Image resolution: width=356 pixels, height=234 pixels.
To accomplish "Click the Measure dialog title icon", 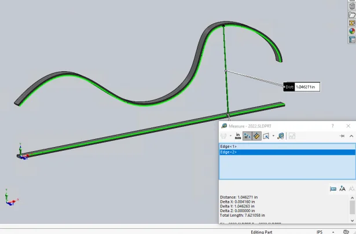I will coord(224,126).
